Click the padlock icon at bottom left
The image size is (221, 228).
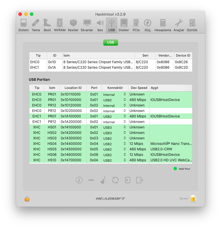(x=27, y=199)
